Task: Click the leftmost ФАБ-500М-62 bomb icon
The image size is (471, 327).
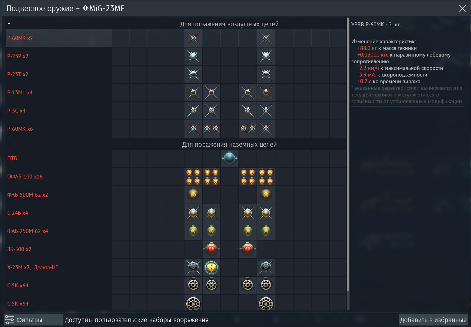Action: point(193,195)
